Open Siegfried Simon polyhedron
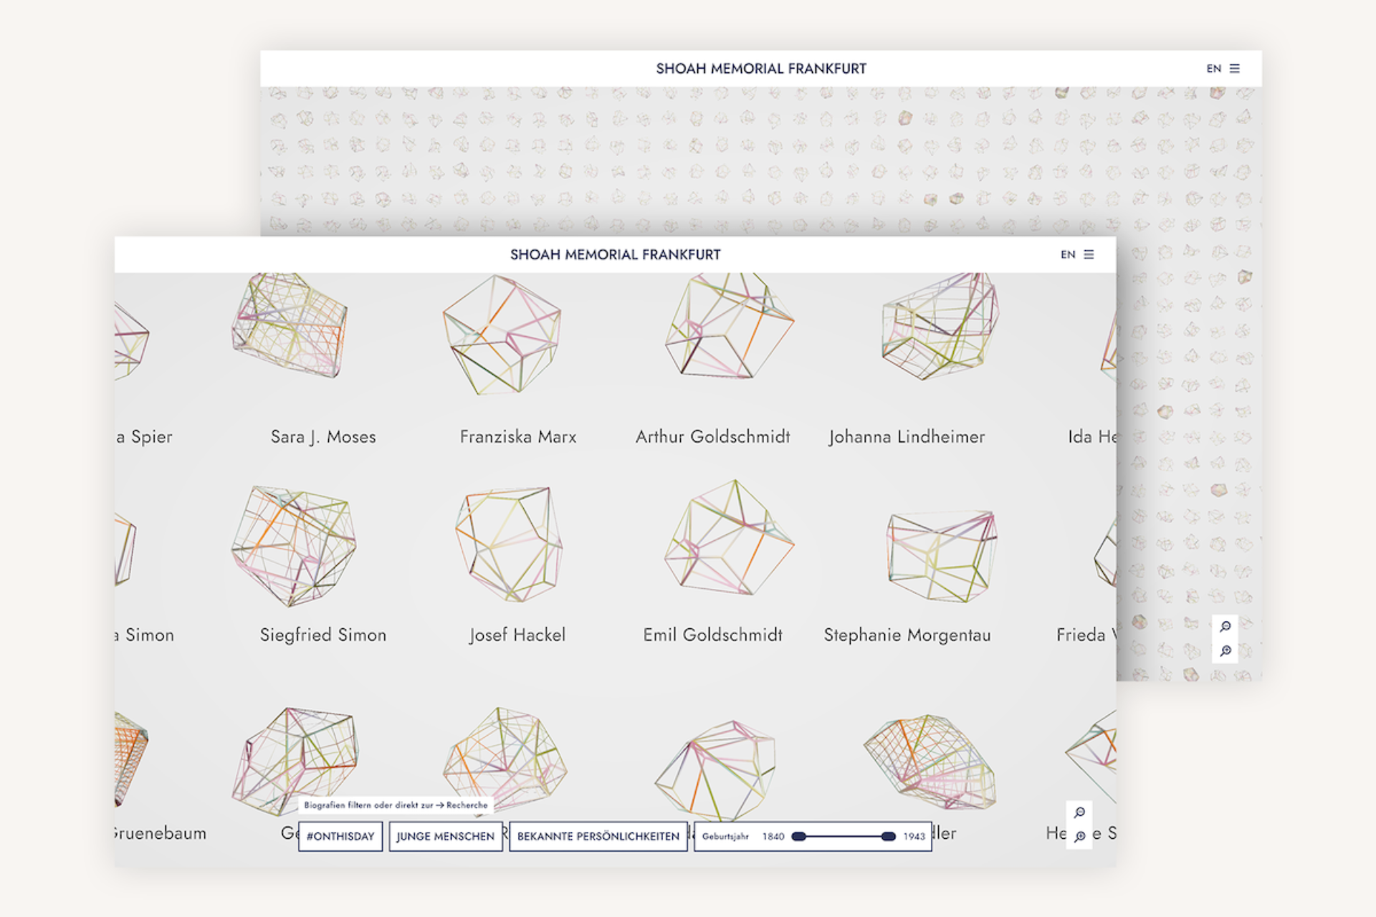1376x917 pixels. click(x=293, y=546)
